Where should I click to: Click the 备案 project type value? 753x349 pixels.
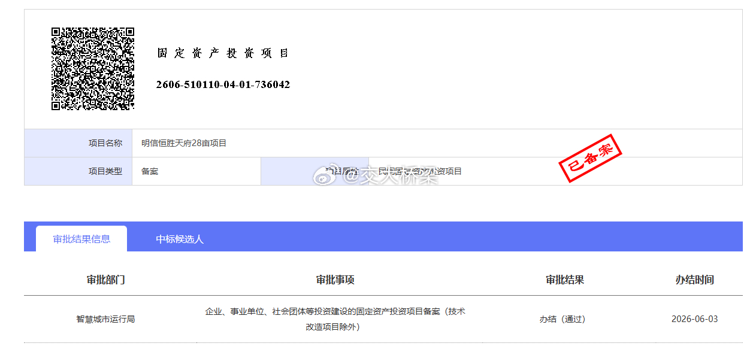[x=150, y=171]
